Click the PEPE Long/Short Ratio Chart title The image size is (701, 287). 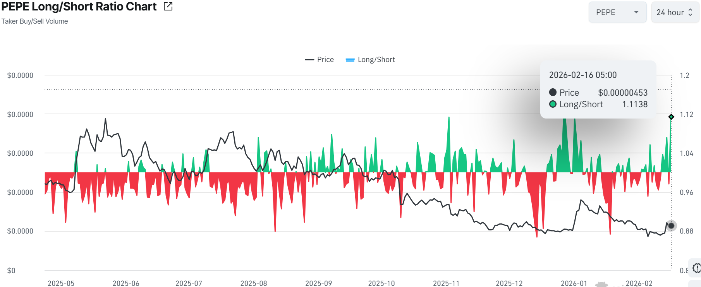click(x=79, y=7)
